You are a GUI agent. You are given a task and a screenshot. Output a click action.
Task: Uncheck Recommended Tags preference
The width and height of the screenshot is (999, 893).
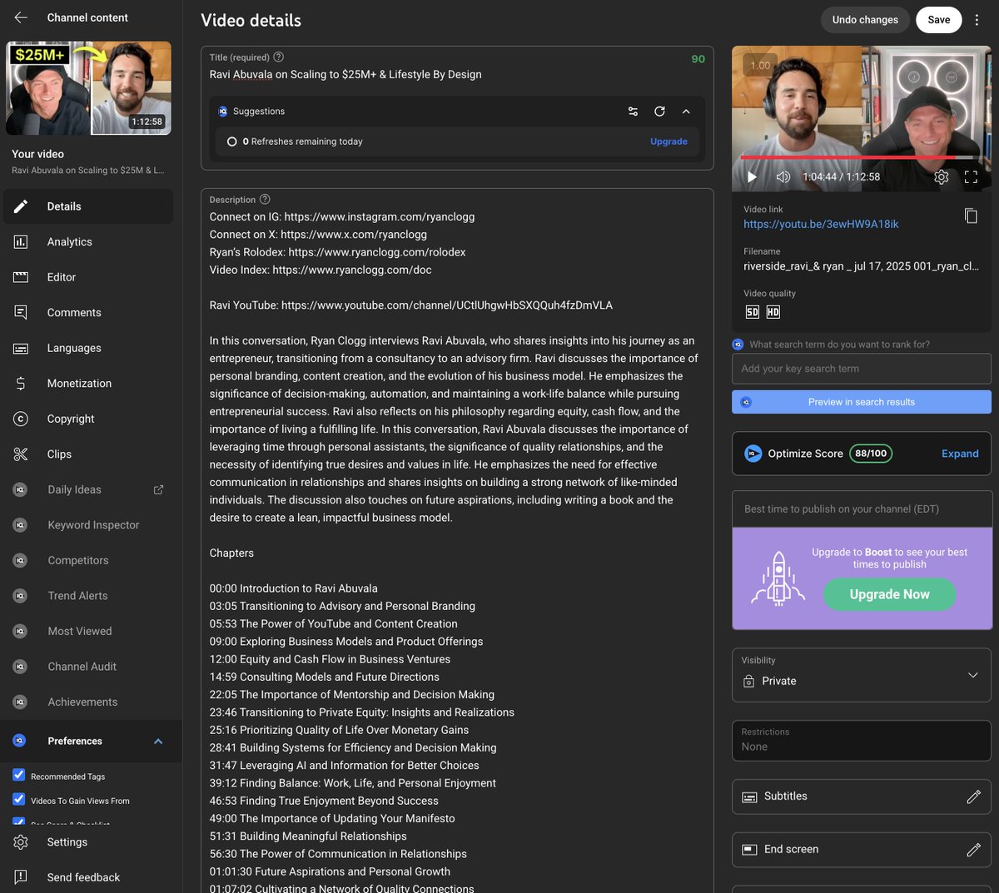coord(18,775)
